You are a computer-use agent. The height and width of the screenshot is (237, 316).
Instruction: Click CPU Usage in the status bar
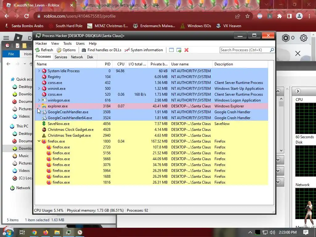[48, 210]
